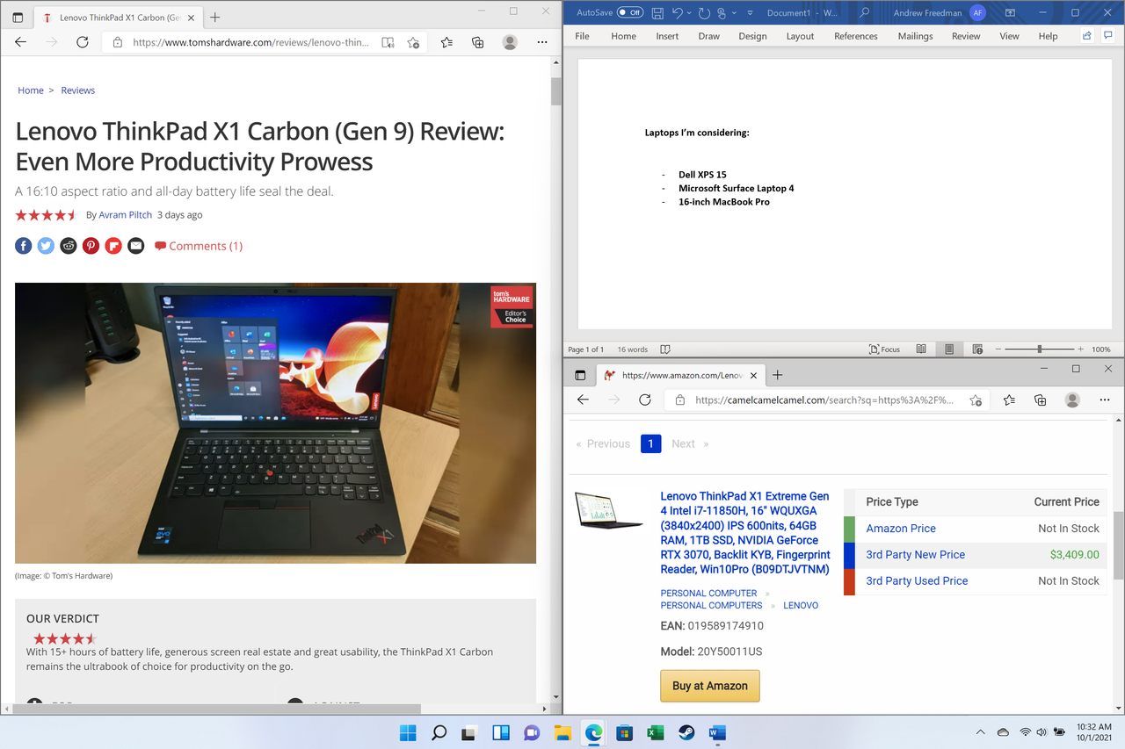Follow the Reviews breadcrumb link
The height and width of the screenshot is (749, 1125).
coord(78,90)
